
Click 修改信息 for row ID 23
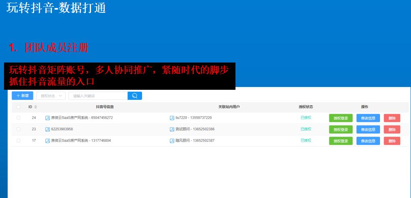pyautogui.click(x=368, y=129)
